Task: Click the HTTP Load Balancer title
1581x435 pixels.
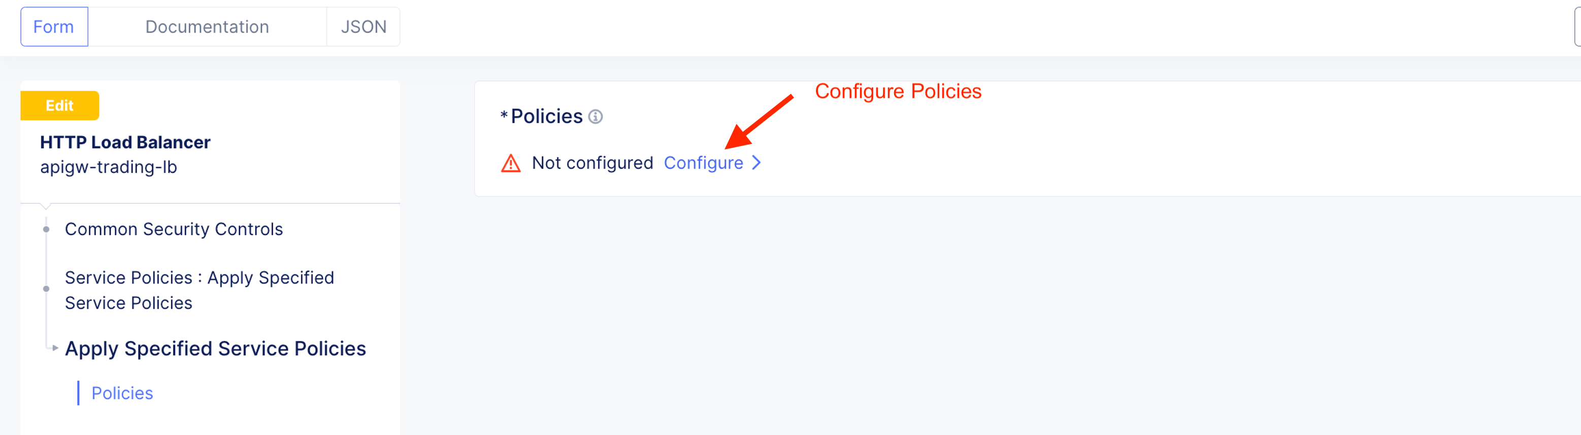Action: [125, 142]
